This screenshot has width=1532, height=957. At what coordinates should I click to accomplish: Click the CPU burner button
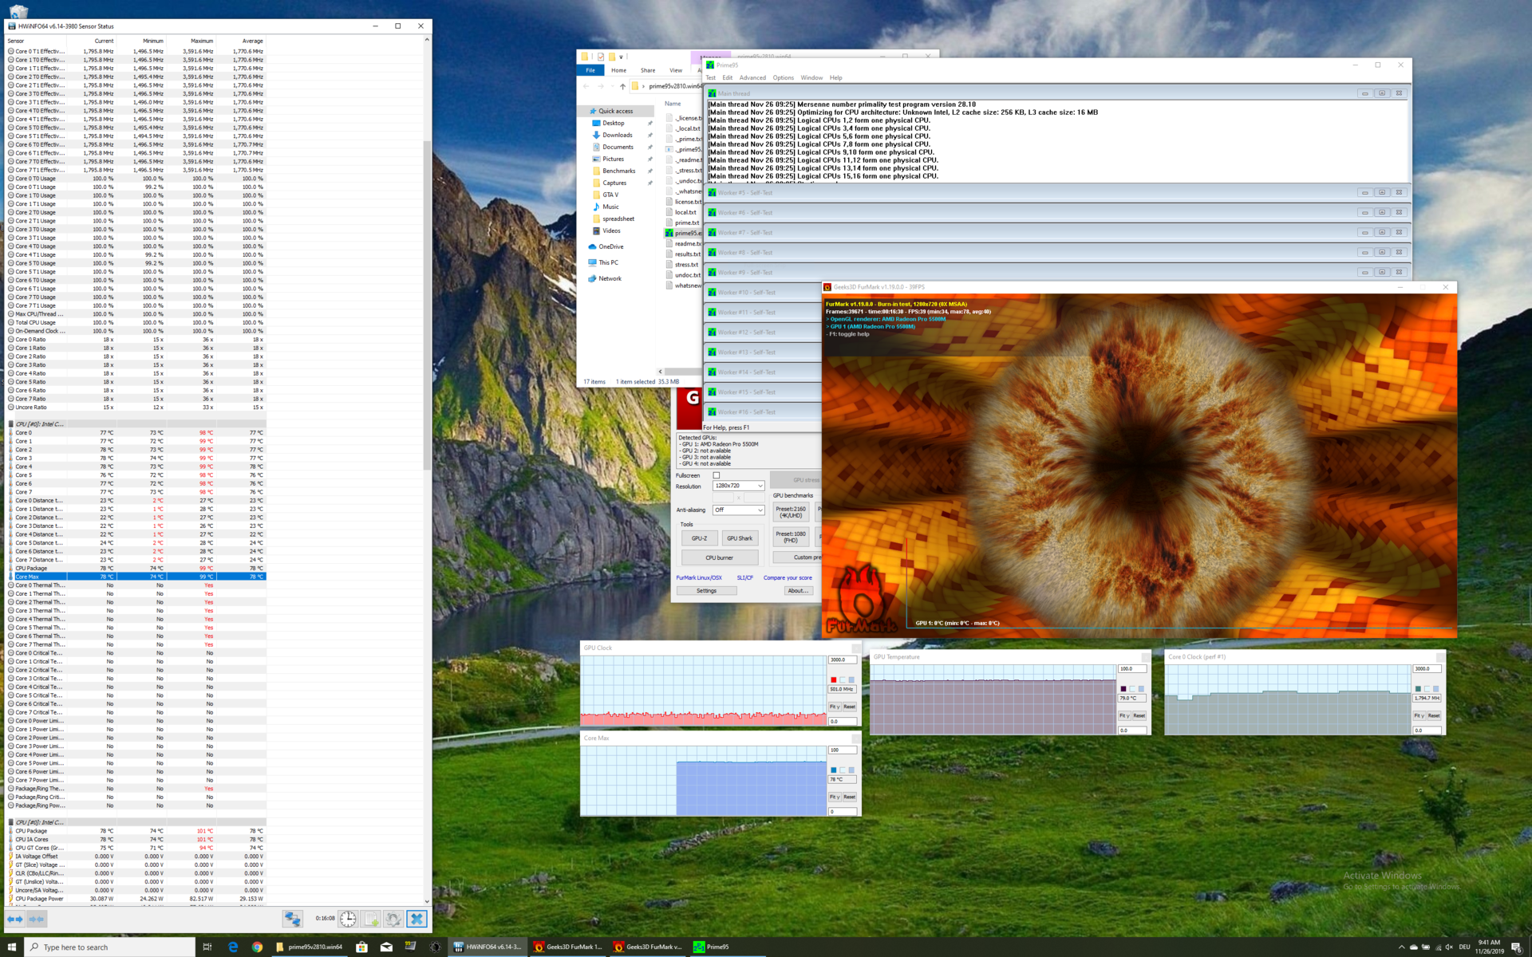tap(719, 557)
